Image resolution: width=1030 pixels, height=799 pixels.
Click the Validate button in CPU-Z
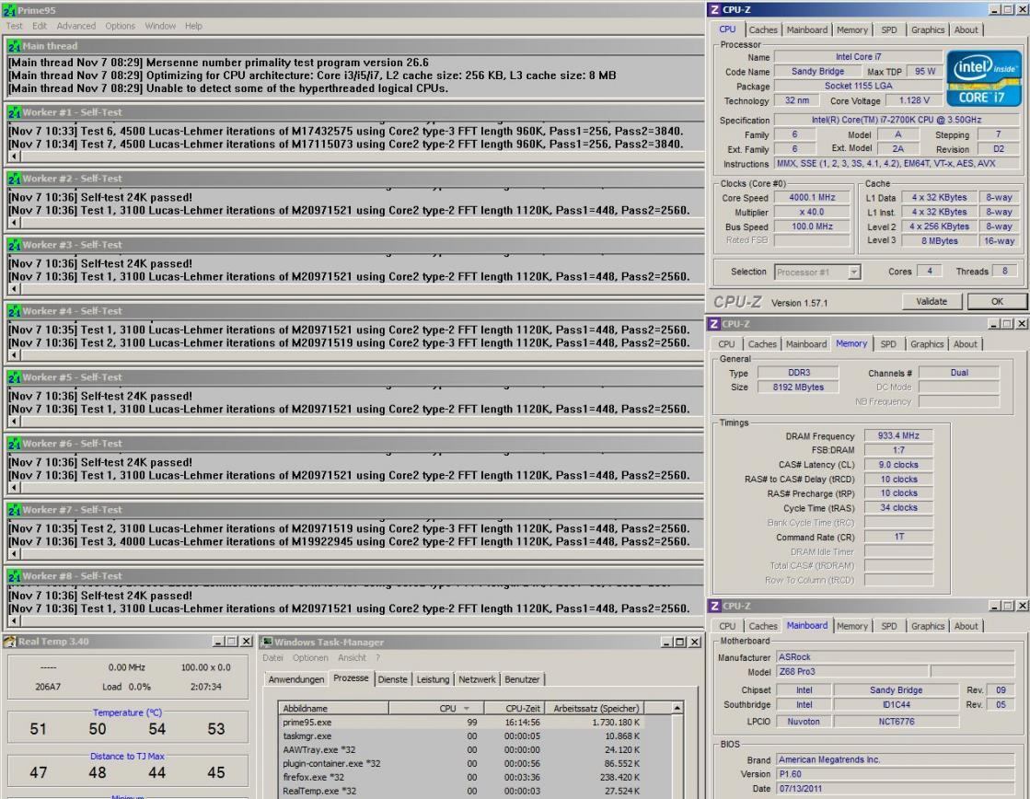932,302
